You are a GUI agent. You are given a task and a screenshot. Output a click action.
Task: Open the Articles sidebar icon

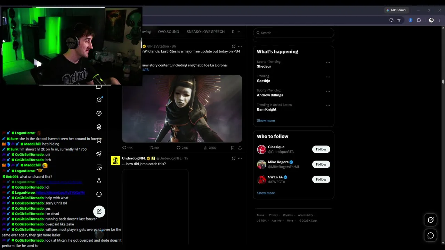[99, 167]
